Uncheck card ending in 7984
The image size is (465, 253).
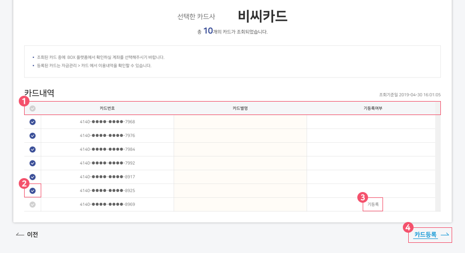tap(33, 149)
